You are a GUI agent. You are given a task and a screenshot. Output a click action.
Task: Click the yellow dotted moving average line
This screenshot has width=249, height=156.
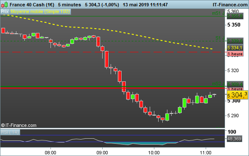pos(111,31)
